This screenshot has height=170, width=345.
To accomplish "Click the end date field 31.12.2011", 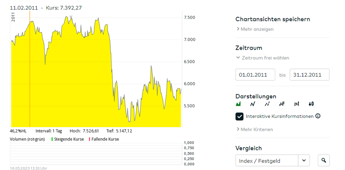I will 309,75.
